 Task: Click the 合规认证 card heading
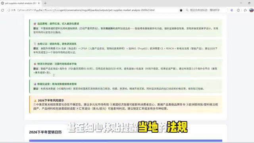click(57, 44)
